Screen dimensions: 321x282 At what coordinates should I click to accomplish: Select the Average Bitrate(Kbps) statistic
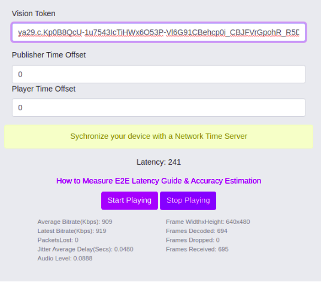click(75, 222)
